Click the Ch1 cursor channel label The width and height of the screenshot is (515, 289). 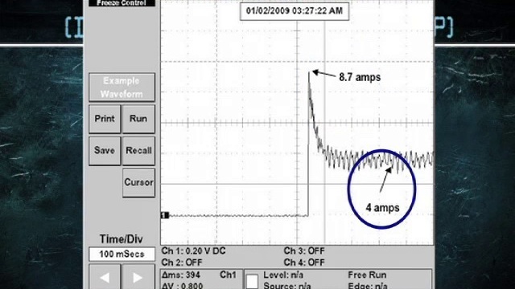[x=228, y=275]
